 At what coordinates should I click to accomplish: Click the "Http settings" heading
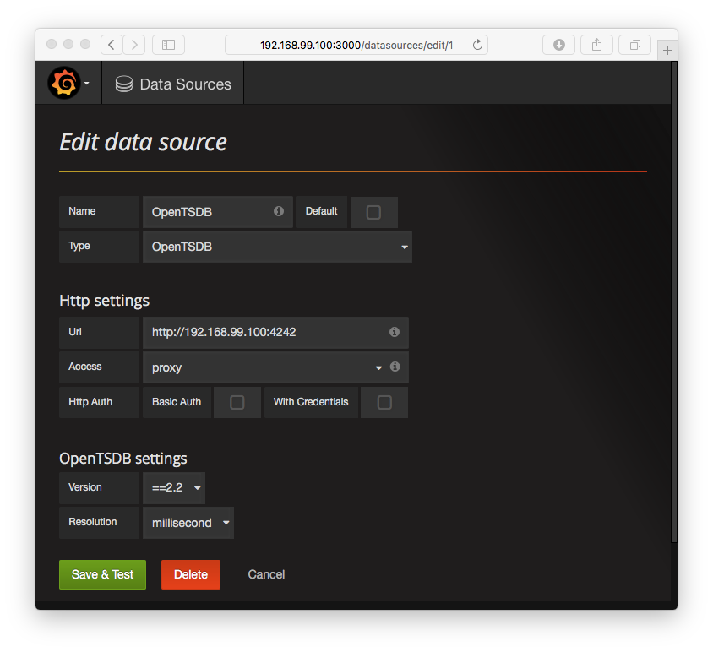(104, 301)
